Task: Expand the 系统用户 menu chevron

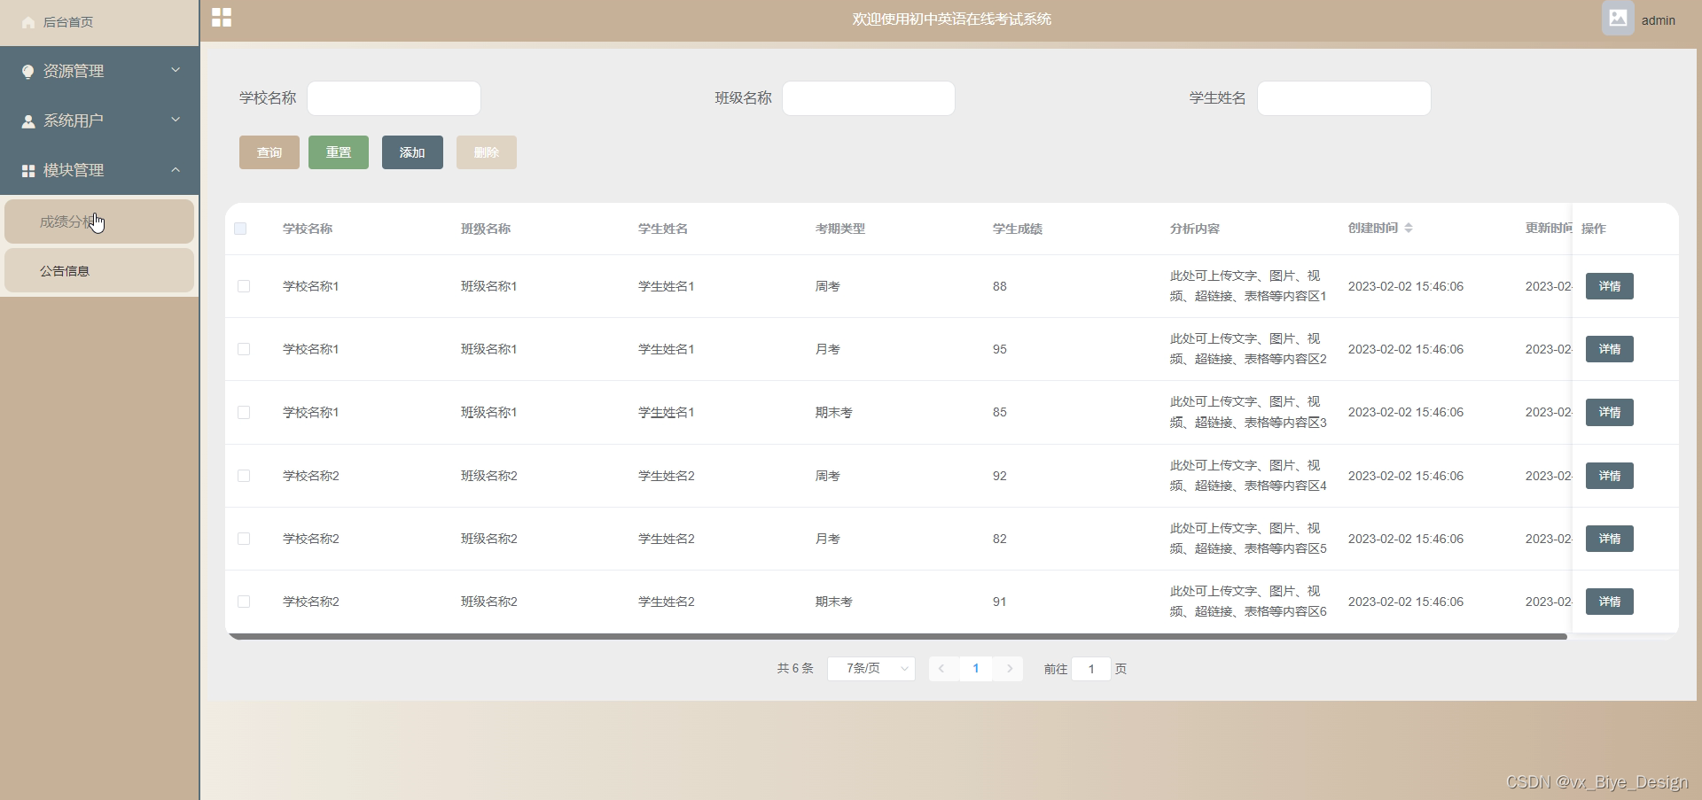Action: (x=176, y=120)
